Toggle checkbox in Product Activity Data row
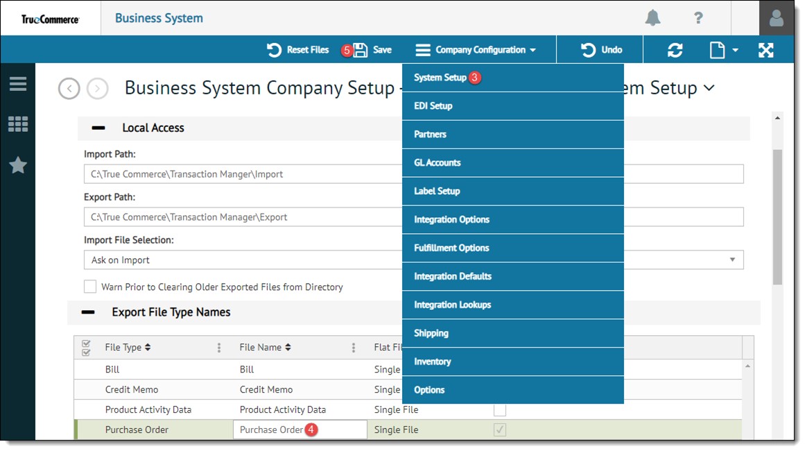Screen dimensions: 805x451 (x=499, y=410)
